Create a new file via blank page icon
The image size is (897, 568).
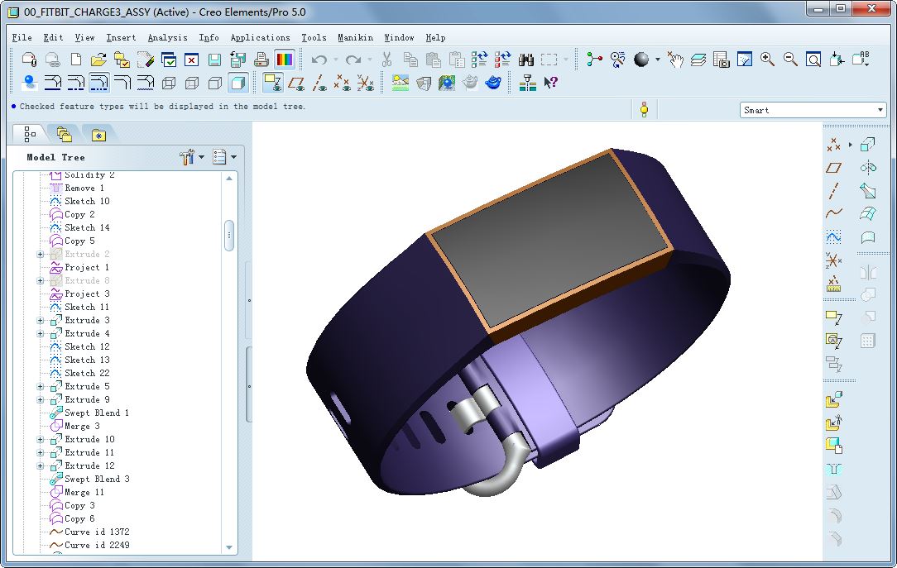75,60
